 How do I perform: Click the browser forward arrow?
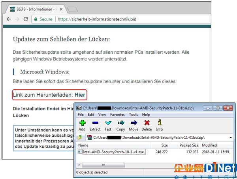[x=17, y=19]
